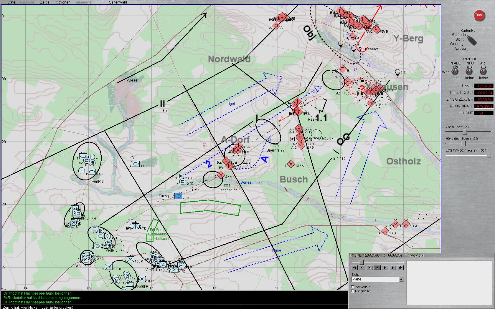Open the Optionen menu

click(x=63, y=2)
